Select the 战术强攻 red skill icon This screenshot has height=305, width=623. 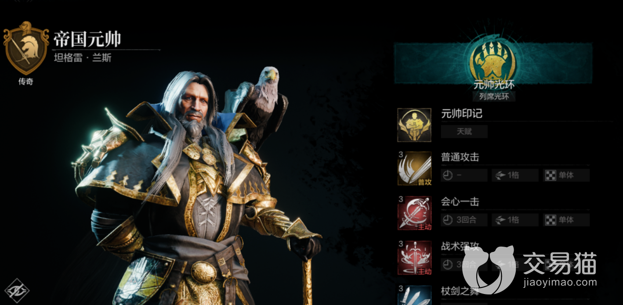(414, 258)
